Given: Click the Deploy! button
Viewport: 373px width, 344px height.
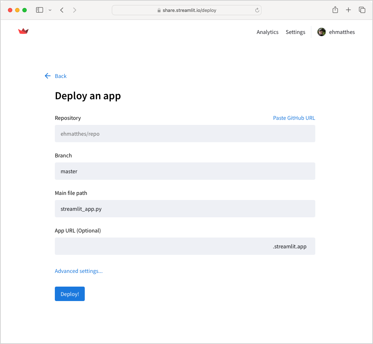Looking at the screenshot, I should (70, 294).
